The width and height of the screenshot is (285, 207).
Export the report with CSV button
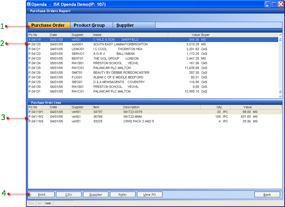(69, 195)
